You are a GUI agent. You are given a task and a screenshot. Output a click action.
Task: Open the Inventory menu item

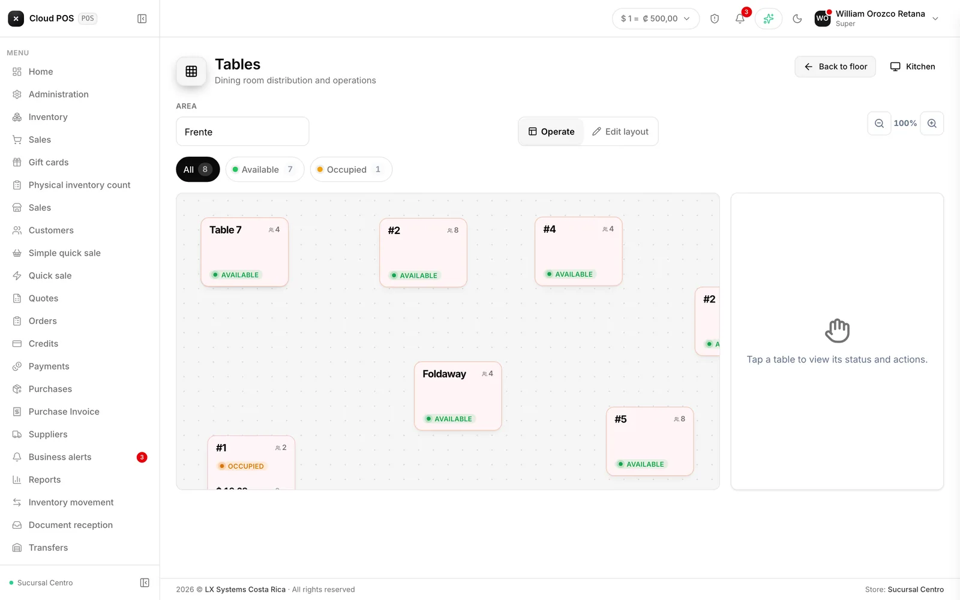point(80,117)
